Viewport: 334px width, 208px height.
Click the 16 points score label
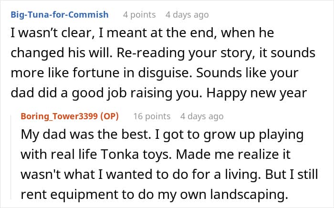[x=152, y=116]
